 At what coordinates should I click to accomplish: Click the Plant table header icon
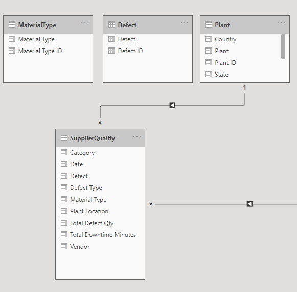tap(209, 25)
